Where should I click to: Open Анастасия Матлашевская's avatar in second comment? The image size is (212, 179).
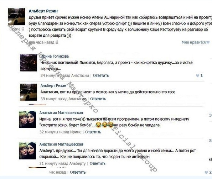point(27,151)
